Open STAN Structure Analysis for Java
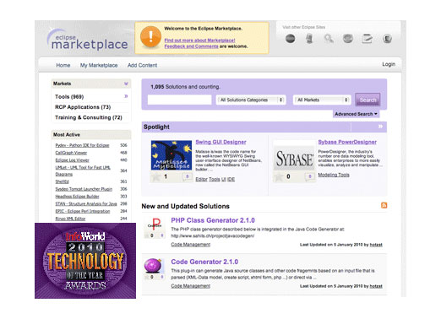This screenshot has height=319, width=441. (x=86, y=203)
